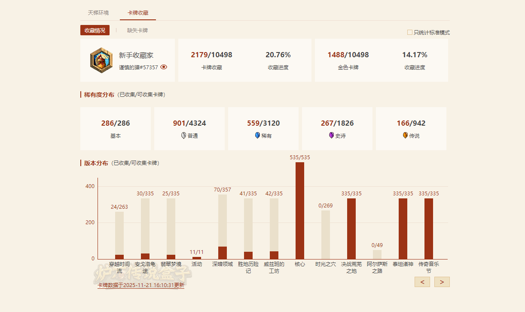Go to previous chart page arrow
The width and height of the screenshot is (525, 312).
422,282
